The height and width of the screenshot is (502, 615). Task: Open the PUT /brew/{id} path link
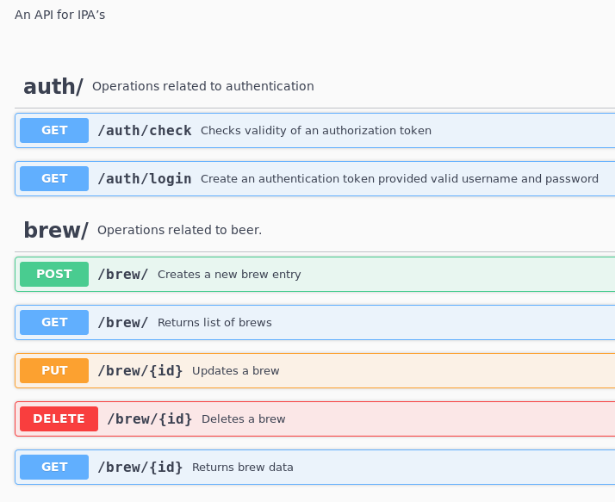tap(140, 371)
